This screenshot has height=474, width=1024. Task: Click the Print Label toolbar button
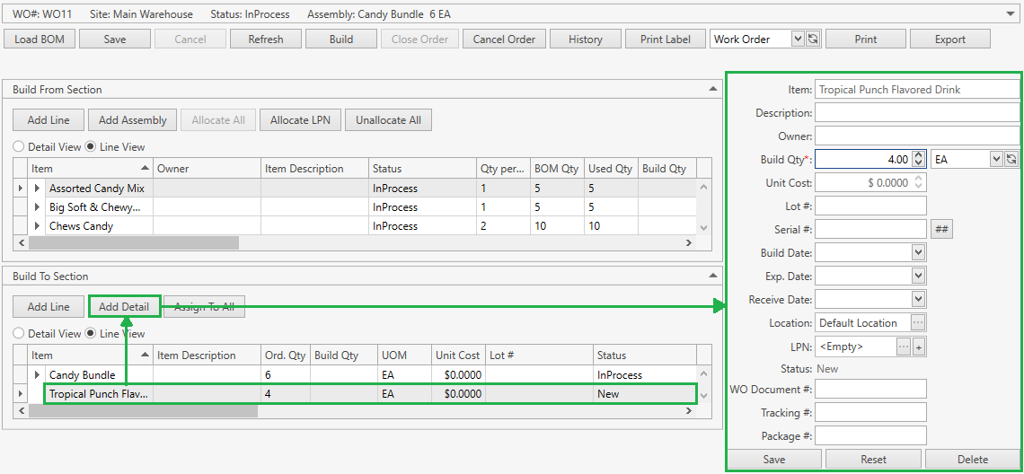click(x=665, y=39)
